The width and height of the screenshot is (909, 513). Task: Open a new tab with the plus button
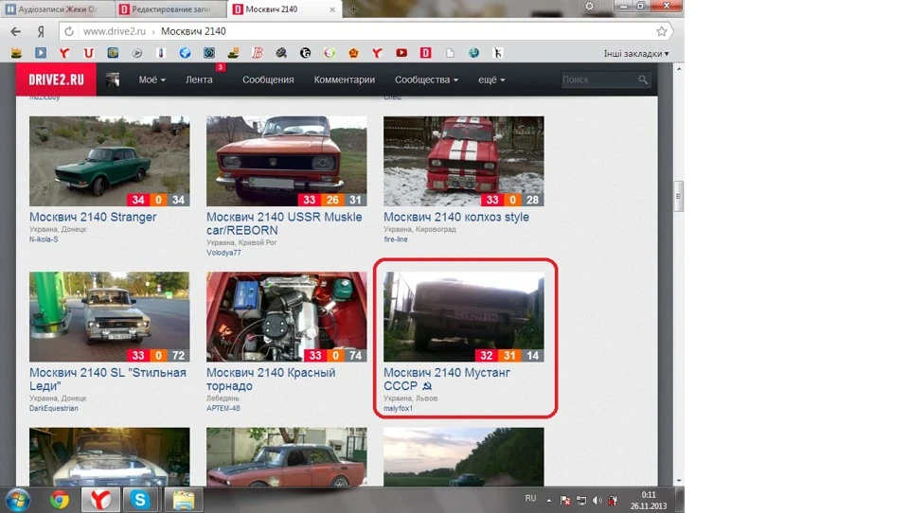click(353, 9)
